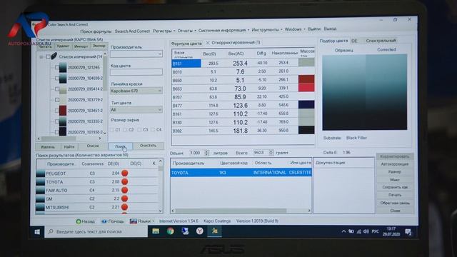Click the Поиск формулы menu item
Image resolution: width=457 pixels, height=257 pixels.
96,31
